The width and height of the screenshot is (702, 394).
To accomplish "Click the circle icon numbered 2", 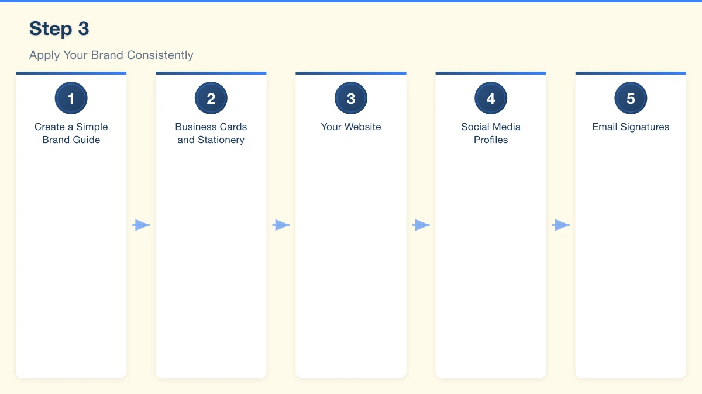I will (211, 98).
